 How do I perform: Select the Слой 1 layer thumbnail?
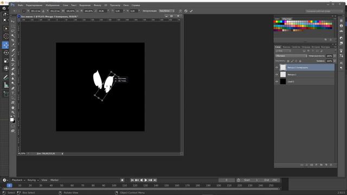tap(283, 82)
